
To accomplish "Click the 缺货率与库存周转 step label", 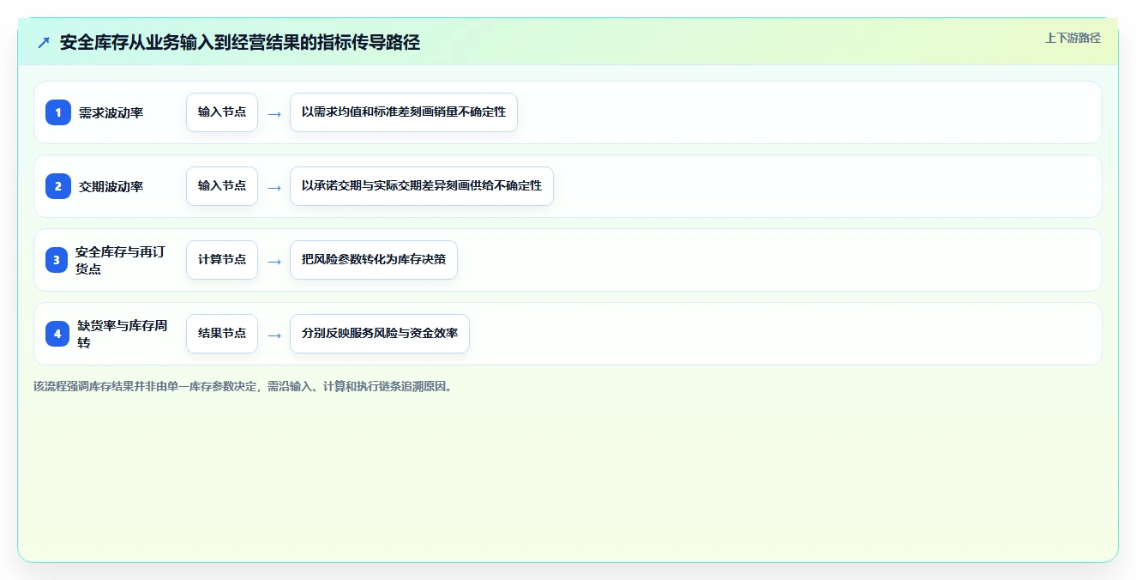I will 123,334.
